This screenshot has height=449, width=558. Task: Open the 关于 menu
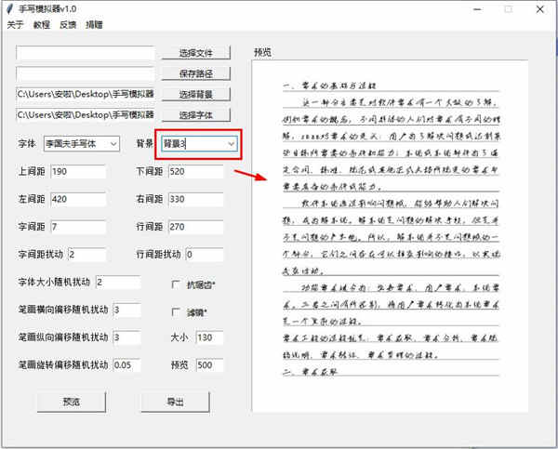click(15, 24)
